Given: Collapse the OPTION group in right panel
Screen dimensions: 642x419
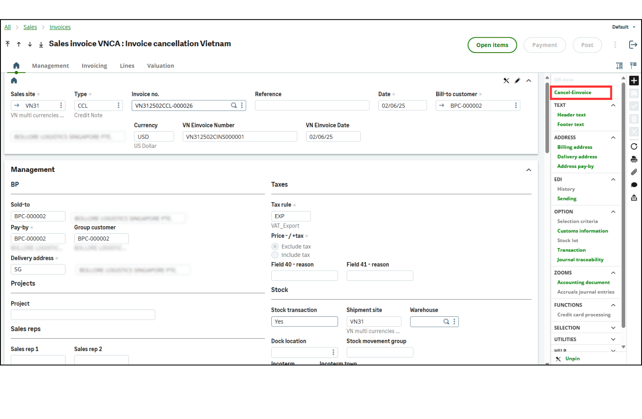Looking at the screenshot, I should click(613, 212).
